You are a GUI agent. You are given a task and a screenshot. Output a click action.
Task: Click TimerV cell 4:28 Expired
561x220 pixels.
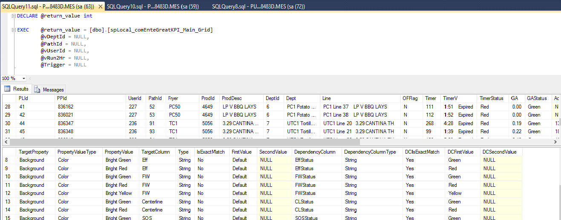click(459, 123)
